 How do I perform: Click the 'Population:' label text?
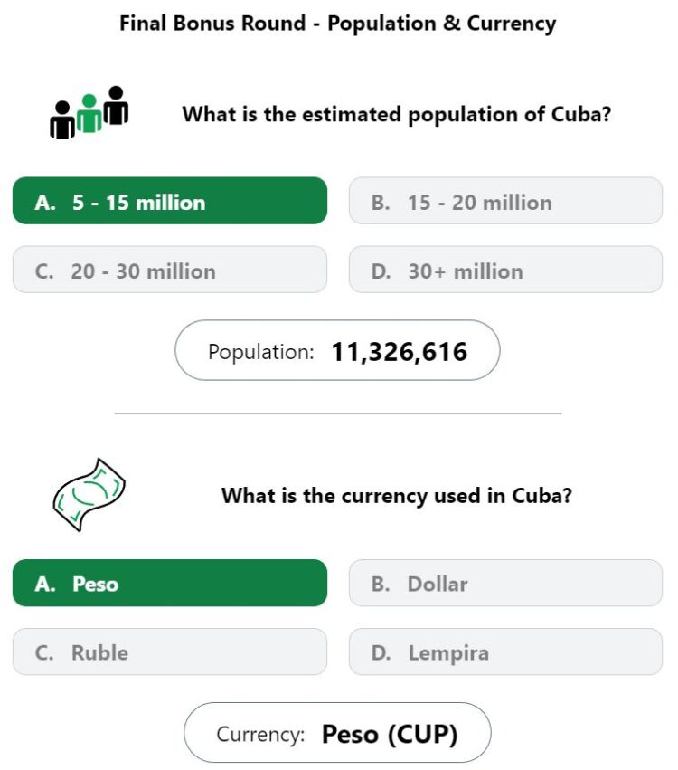pos(261,352)
